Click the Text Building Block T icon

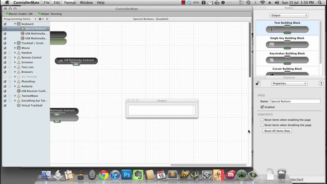pos(272,29)
